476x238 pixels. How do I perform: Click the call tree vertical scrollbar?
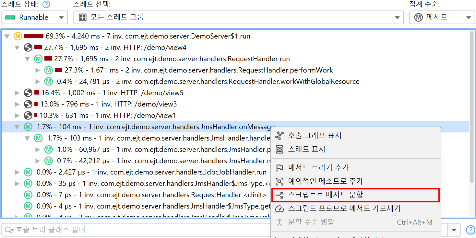coord(472,107)
